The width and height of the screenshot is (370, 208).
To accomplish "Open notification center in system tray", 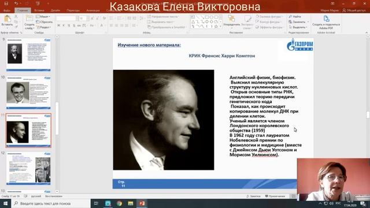I will tap(362, 203).
